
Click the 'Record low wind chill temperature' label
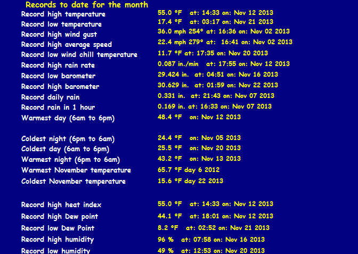tap(79, 55)
